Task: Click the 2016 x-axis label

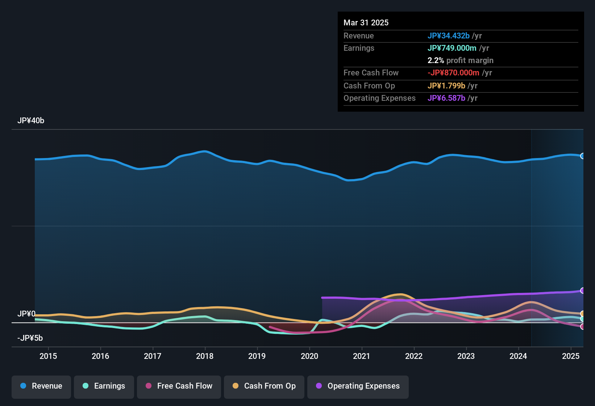Action: pyautogui.click(x=100, y=356)
